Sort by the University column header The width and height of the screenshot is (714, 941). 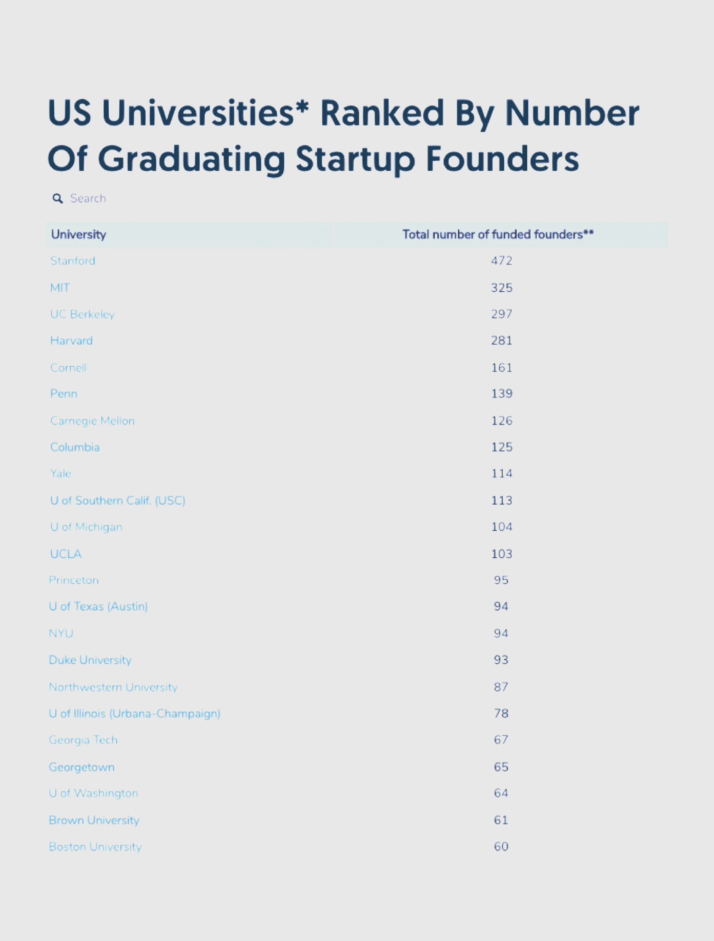[x=79, y=234]
